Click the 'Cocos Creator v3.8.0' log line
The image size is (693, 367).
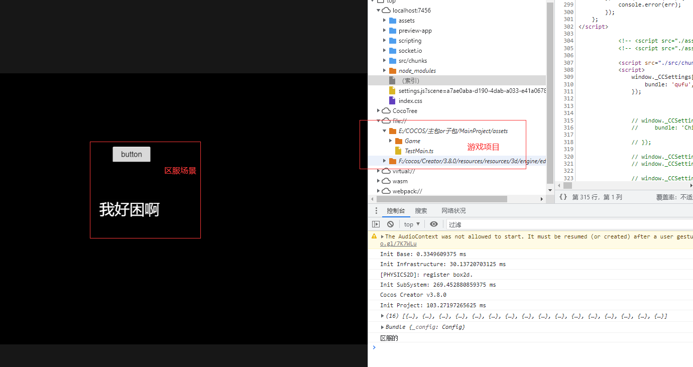(x=413, y=295)
